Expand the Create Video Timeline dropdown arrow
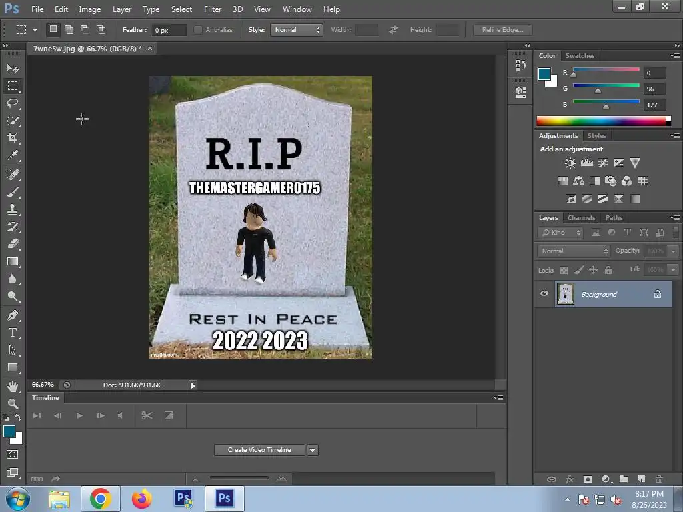 (313, 450)
